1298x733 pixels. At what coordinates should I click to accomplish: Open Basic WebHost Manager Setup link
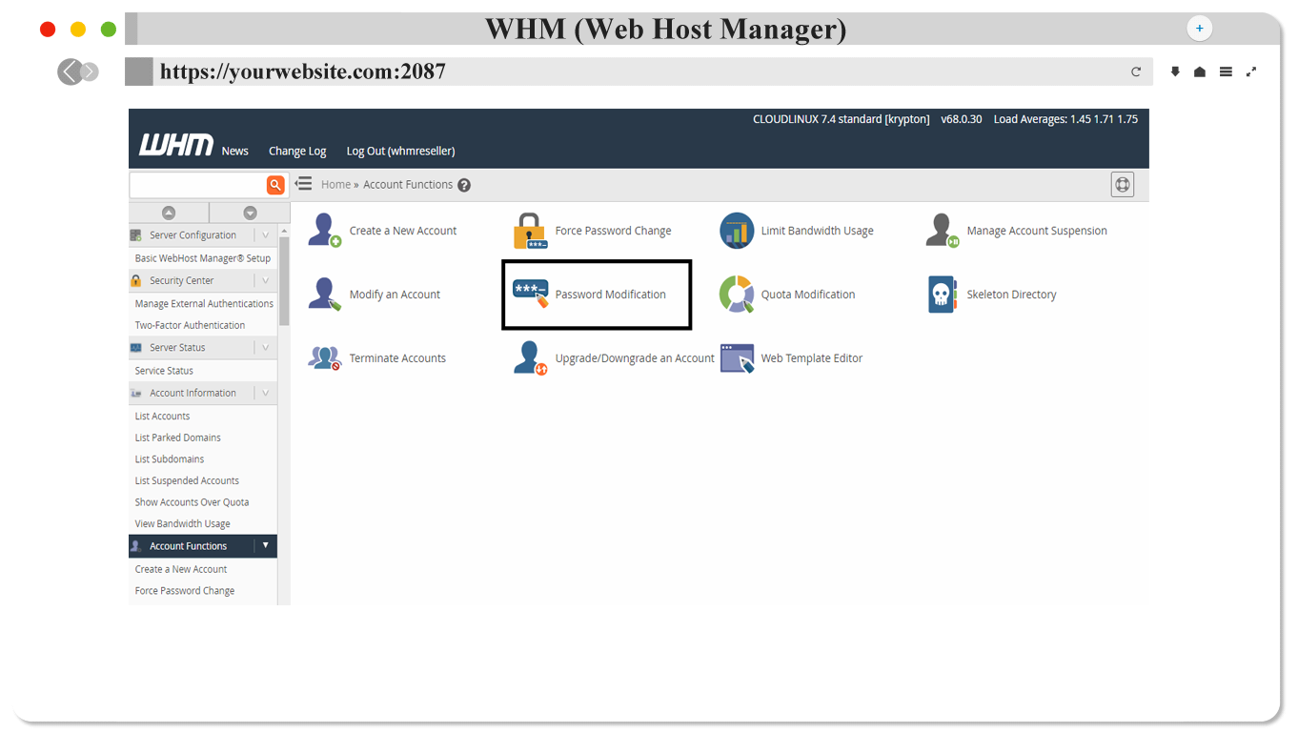203,258
